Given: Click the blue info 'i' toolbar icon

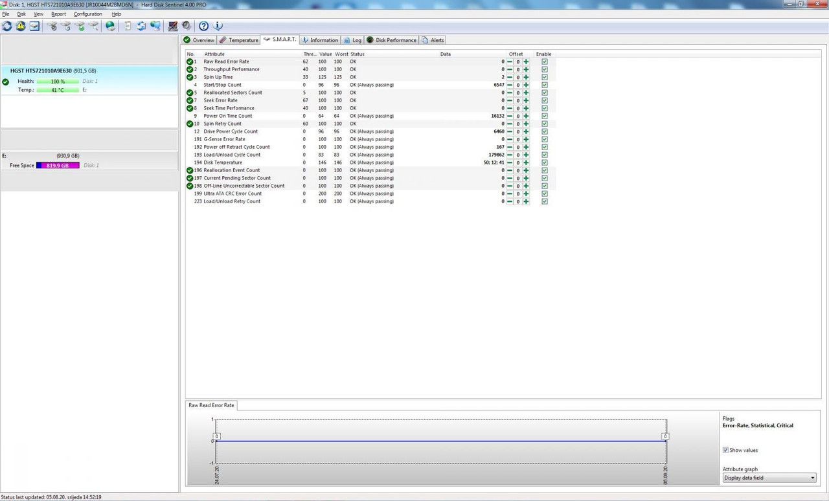Looking at the screenshot, I should pyautogui.click(x=218, y=26).
